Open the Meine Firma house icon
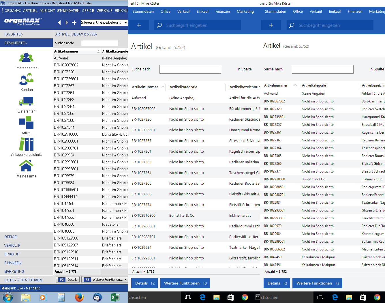 coord(26,166)
